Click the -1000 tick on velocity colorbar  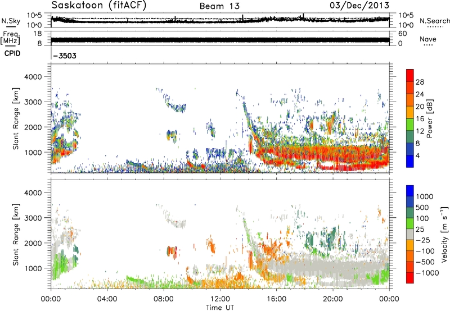coord(427,273)
